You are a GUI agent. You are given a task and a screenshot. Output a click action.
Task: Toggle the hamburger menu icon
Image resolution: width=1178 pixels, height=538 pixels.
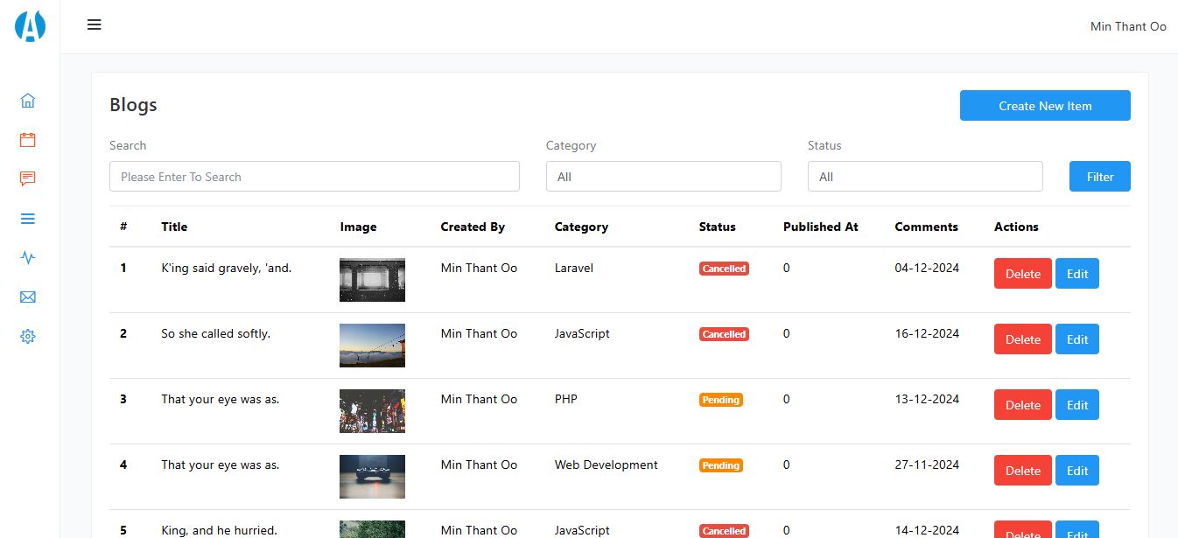(x=95, y=24)
